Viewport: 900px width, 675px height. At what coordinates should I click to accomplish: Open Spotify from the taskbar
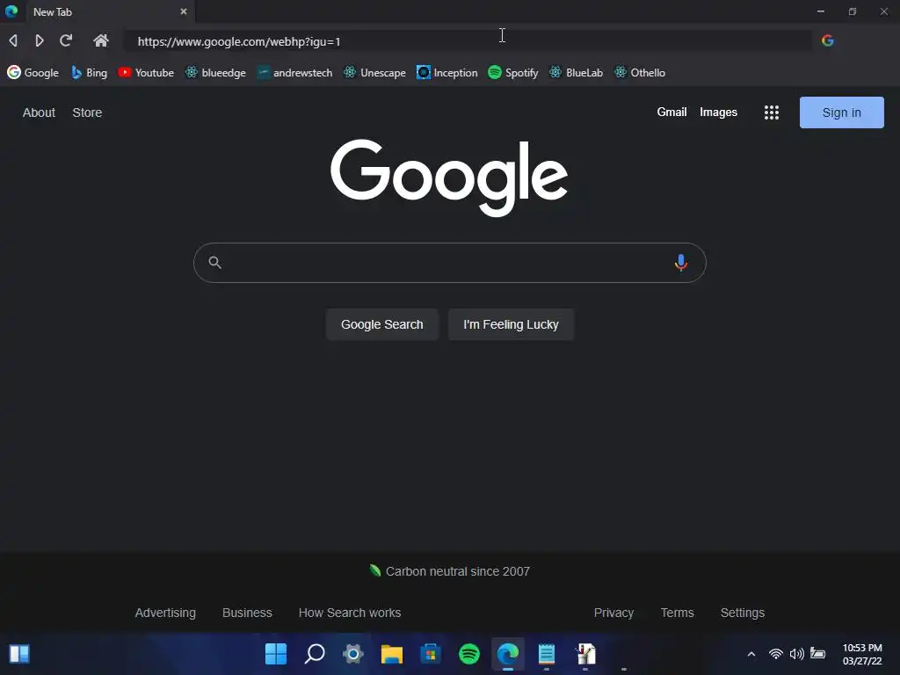(x=469, y=654)
